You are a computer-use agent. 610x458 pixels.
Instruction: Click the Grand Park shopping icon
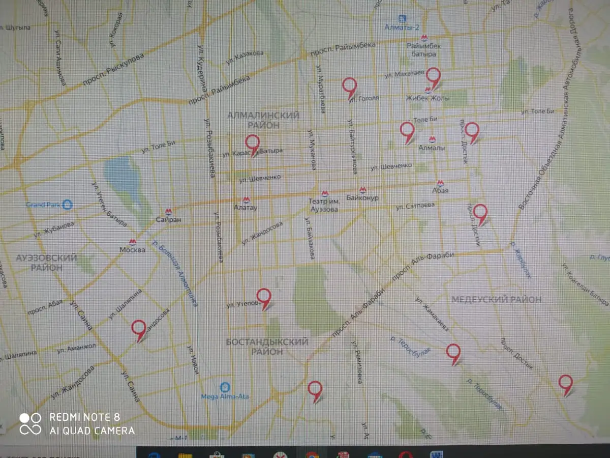click(68, 205)
